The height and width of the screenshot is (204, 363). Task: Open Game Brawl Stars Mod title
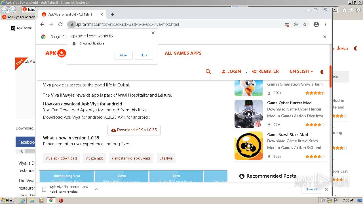tap(288, 135)
